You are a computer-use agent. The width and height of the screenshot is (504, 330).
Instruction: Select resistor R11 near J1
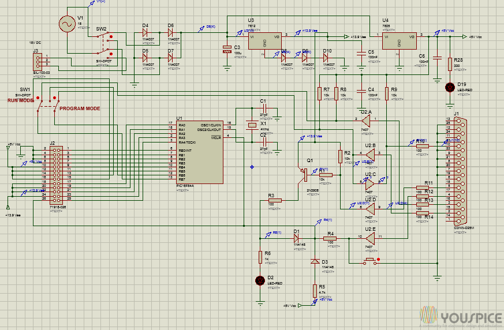(x=423, y=187)
